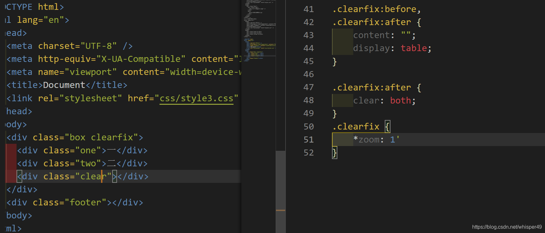Image resolution: width=545 pixels, height=233 pixels.
Task: Click the display property name
Action: (371, 48)
